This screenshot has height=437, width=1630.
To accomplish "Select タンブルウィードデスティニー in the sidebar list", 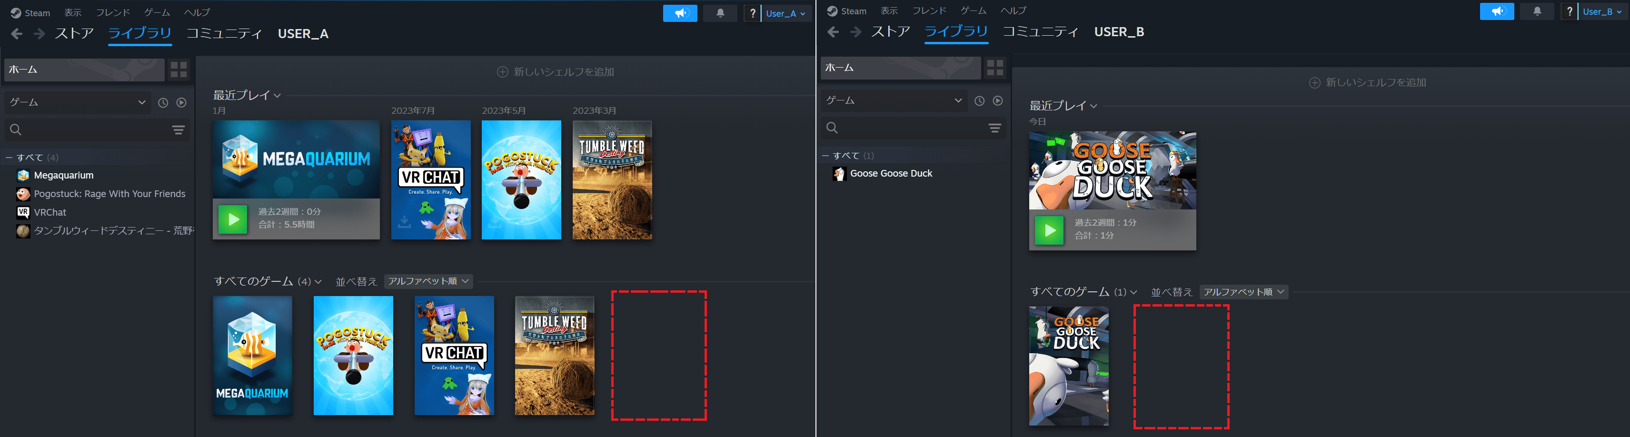I will coord(114,231).
